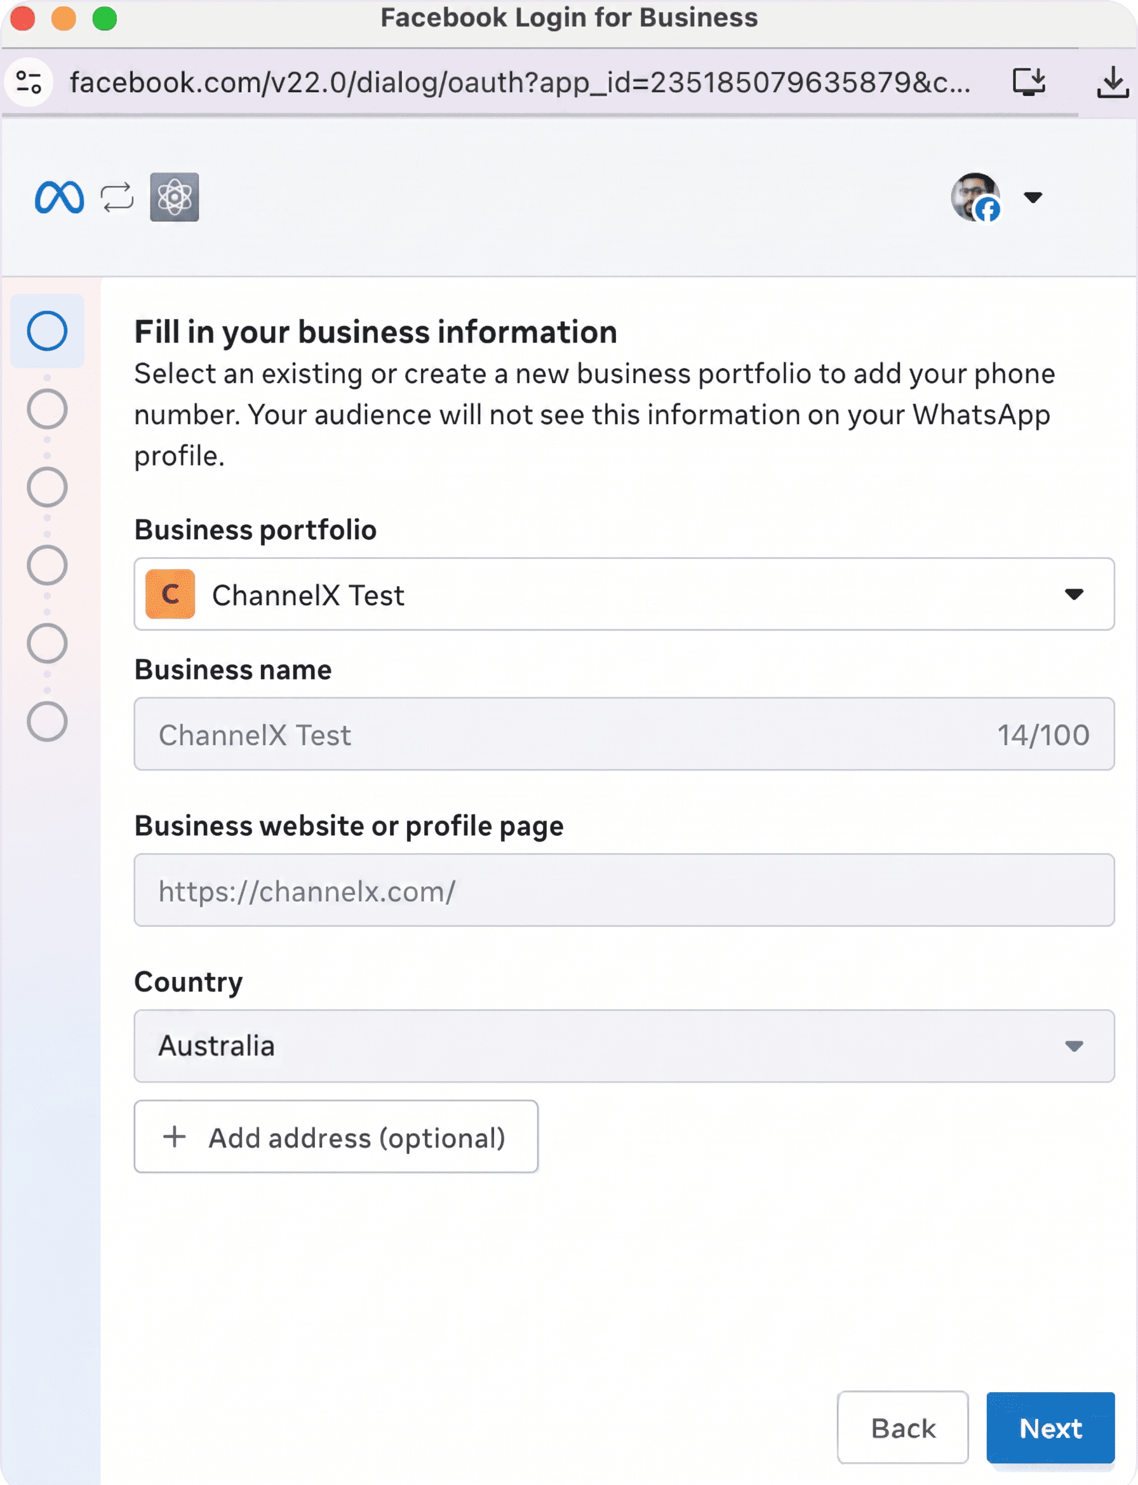This screenshot has width=1138, height=1485.
Task: Click the 'Business website or profile page' label
Action: coord(349,826)
